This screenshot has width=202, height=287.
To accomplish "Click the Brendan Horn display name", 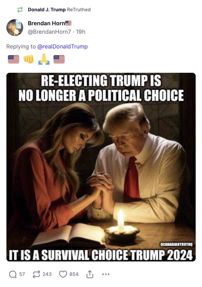I will click(46, 23).
